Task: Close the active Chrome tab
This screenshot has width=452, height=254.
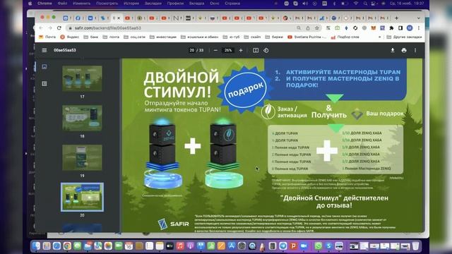Action: [x=119, y=18]
